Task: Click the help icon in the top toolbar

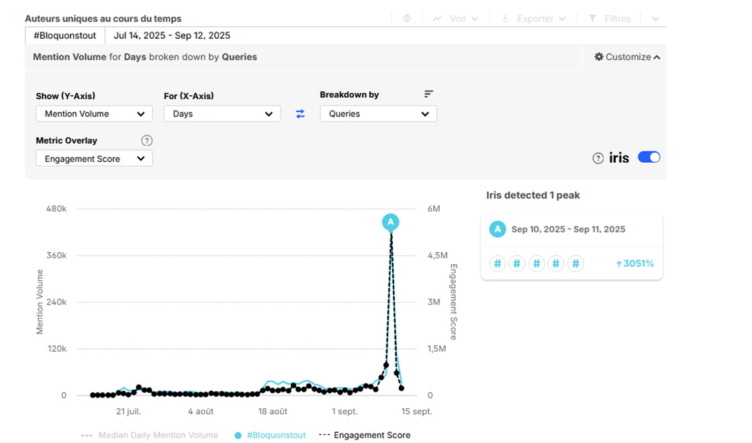Action: pos(407,19)
